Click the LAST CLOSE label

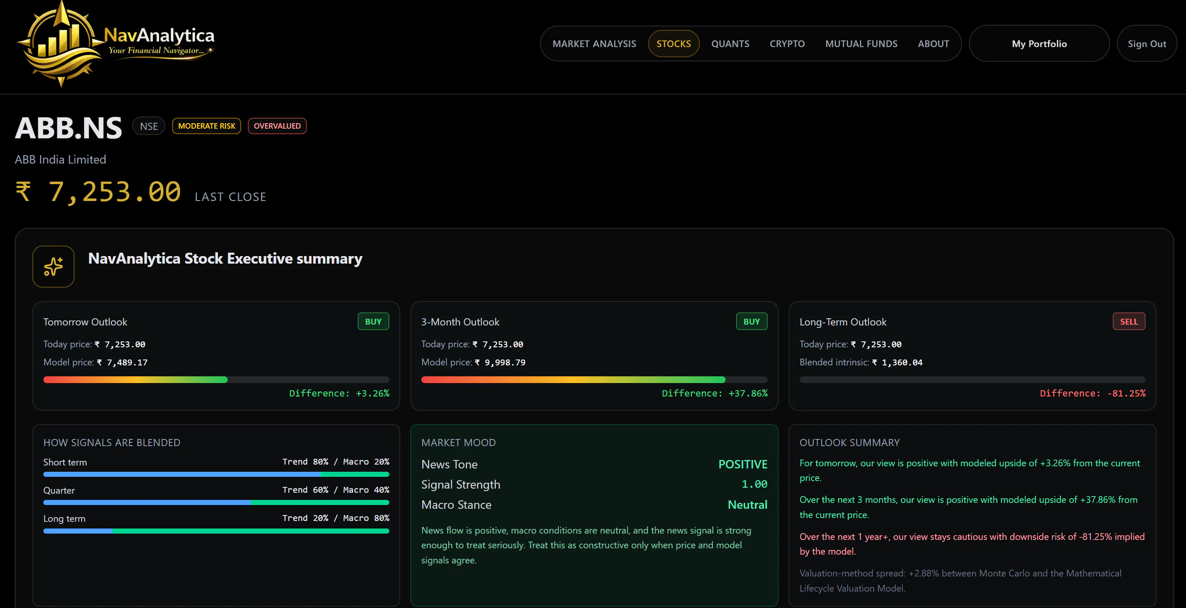coord(230,197)
